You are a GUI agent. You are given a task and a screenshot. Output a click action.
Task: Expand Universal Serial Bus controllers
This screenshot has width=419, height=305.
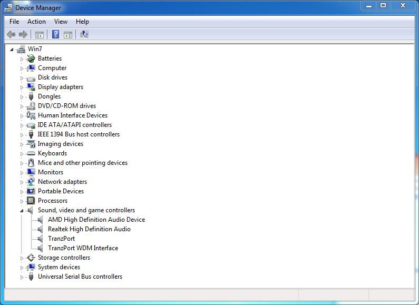(x=22, y=277)
